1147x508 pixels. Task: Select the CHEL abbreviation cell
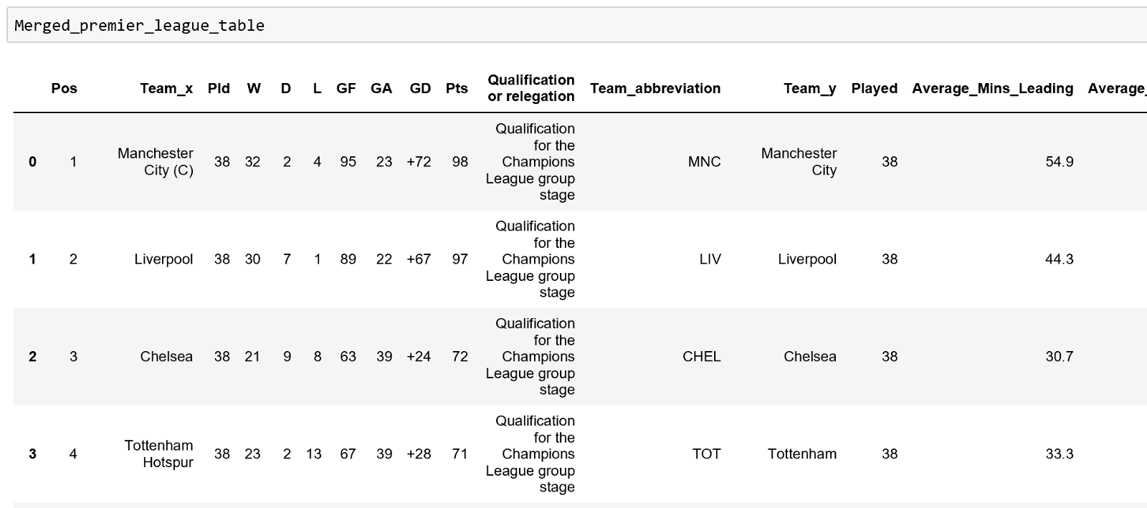pyautogui.click(x=701, y=357)
